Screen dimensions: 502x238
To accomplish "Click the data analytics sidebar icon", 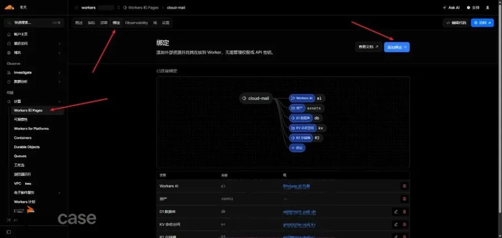I will [x=9, y=81].
